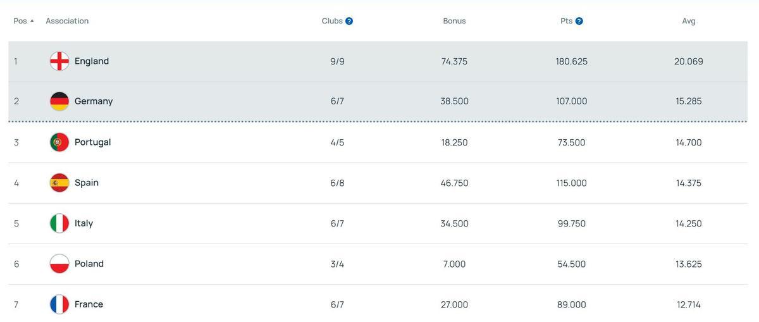Sort table by Association header

(67, 21)
